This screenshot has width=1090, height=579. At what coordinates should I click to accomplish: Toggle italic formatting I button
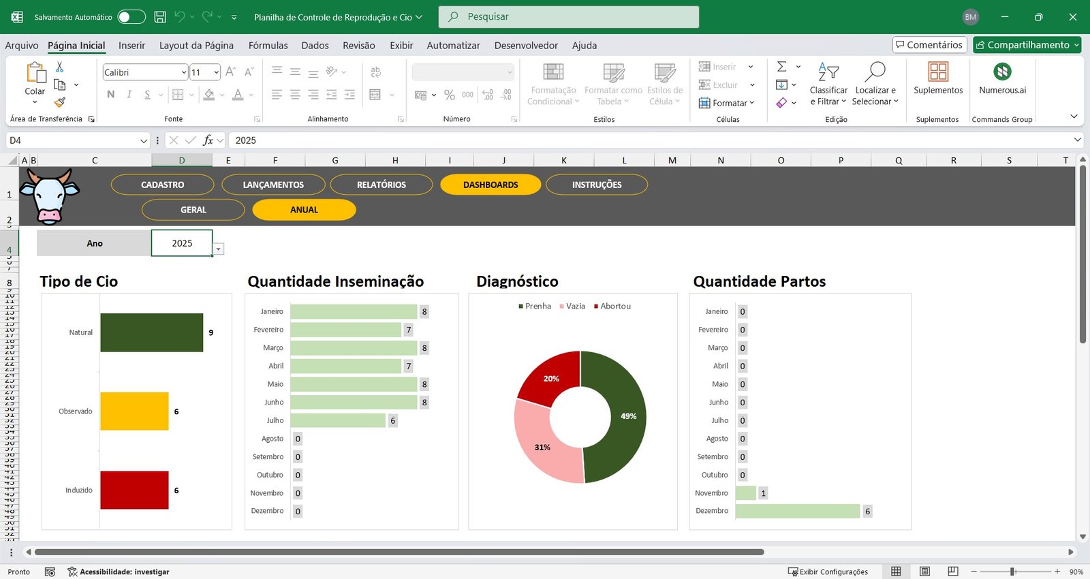[x=129, y=95]
